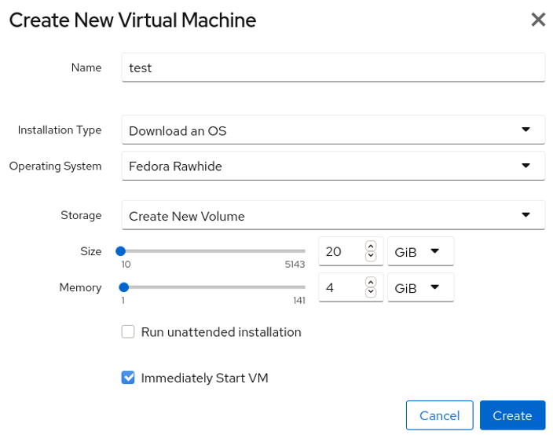Open the Size unit GiB dropdown
553x435 pixels.
[420, 252]
